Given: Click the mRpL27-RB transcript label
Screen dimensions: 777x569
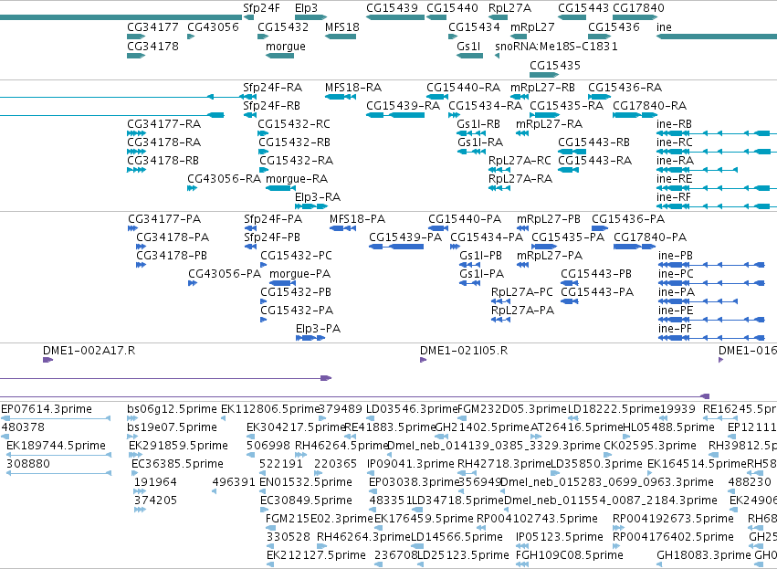Looking at the screenshot, I should (x=542, y=88).
